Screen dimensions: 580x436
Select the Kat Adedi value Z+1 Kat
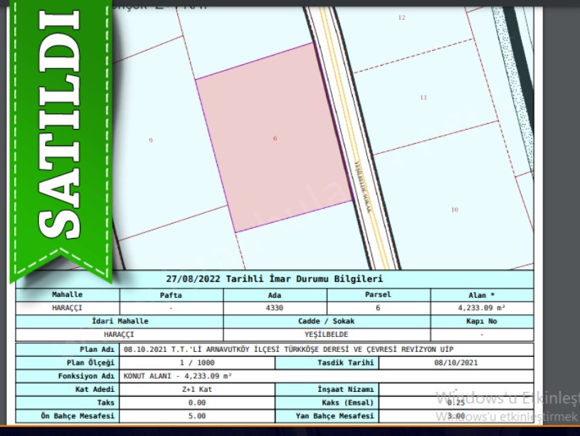pos(197,389)
